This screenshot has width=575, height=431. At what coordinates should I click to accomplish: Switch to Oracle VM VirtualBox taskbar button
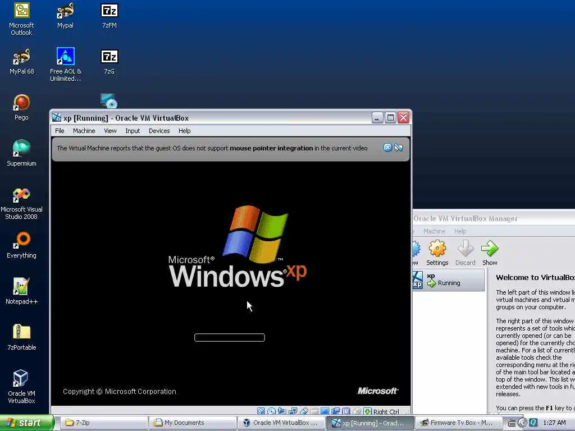[x=281, y=423]
